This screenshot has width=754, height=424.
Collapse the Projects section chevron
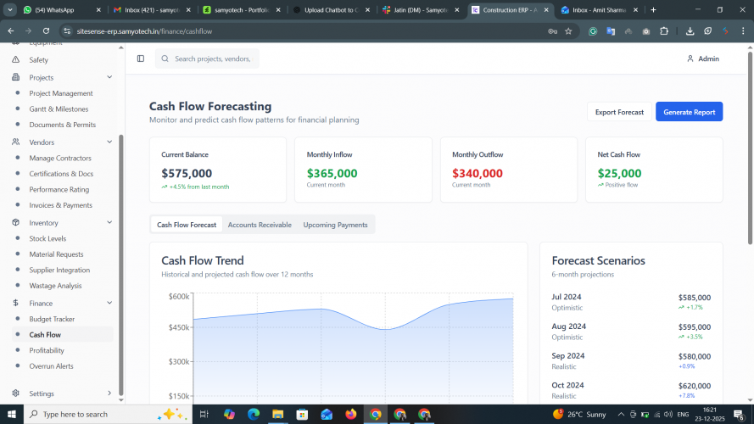tap(109, 77)
